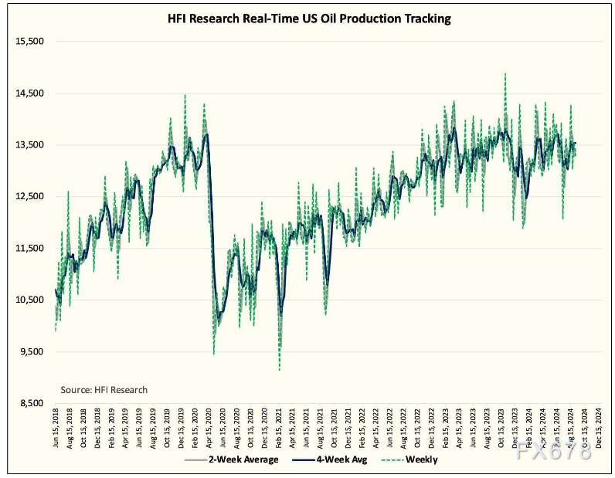Image resolution: width=615 pixels, height=478 pixels.
Task: Click the 'Jun 15, 2018' x-axis label
Action: coord(56,429)
